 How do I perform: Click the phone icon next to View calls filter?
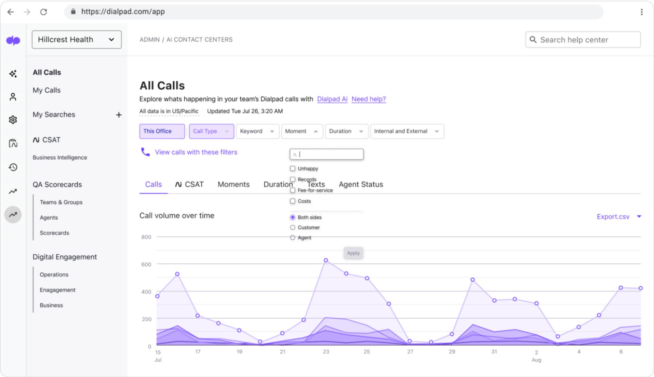tap(145, 152)
